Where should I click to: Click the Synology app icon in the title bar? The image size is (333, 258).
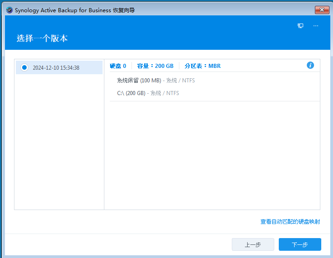coord(9,10)
